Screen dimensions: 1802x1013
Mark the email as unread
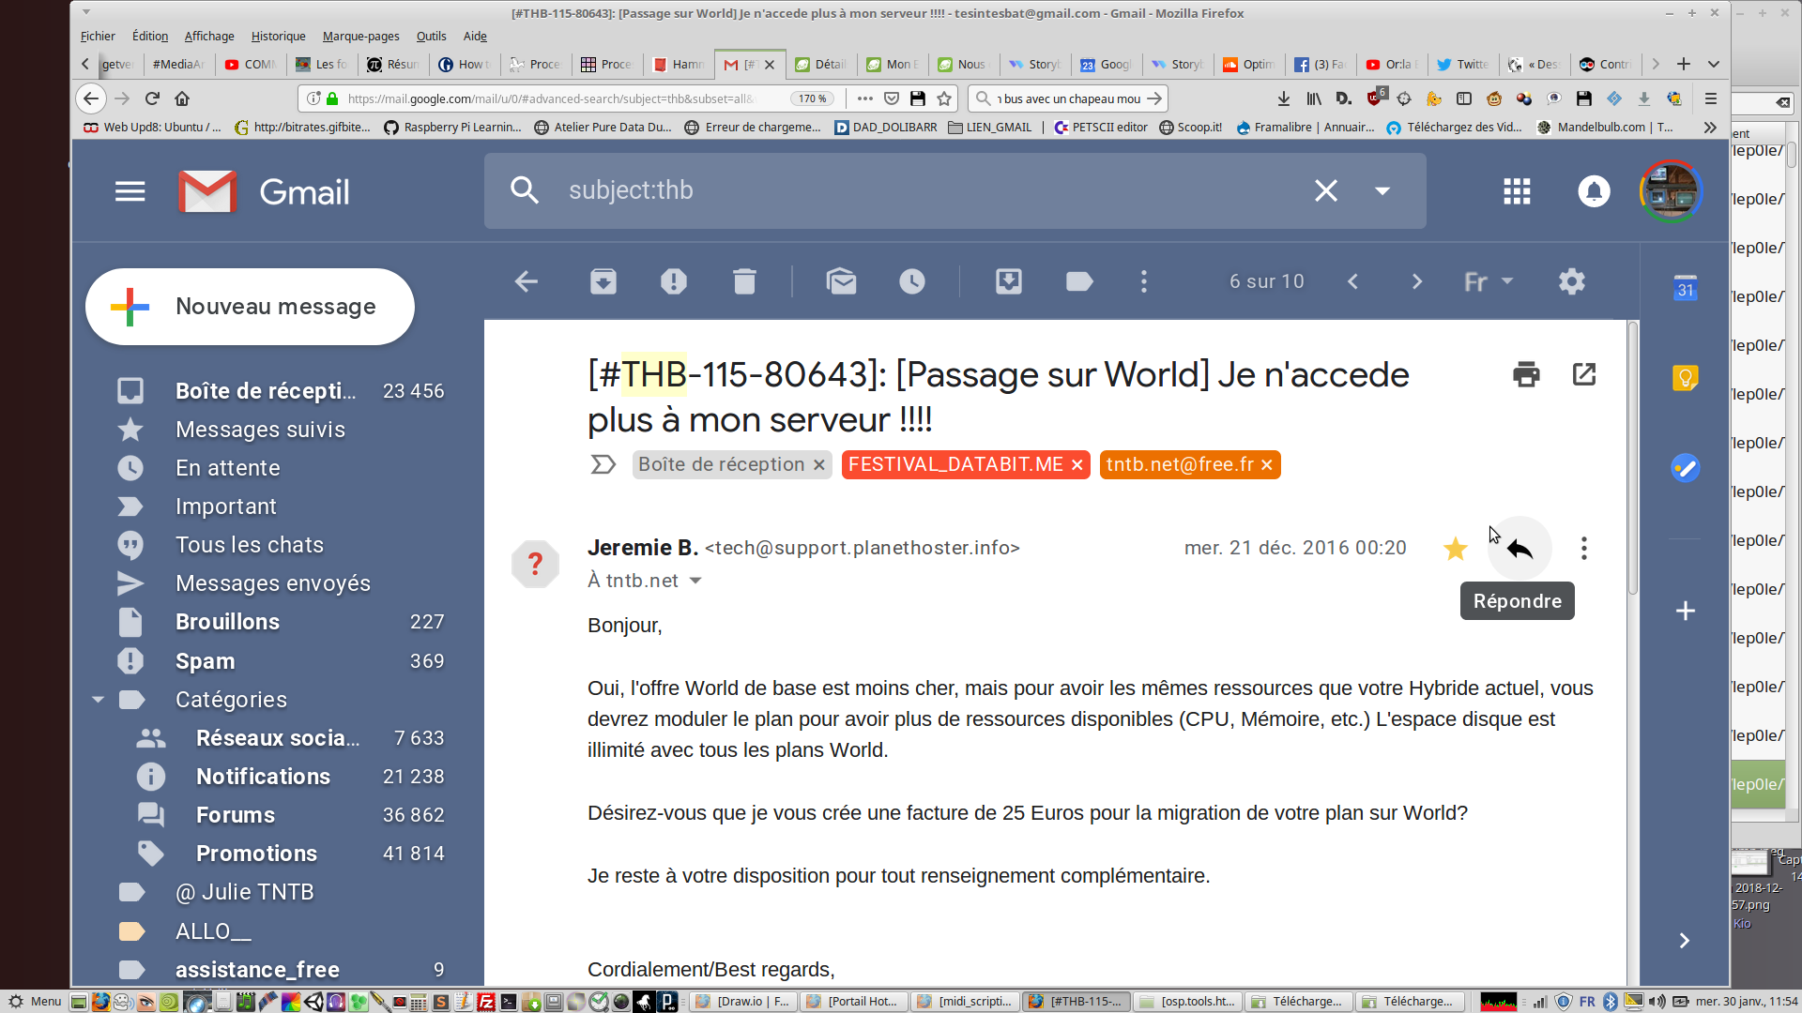(x=841, y=281)
